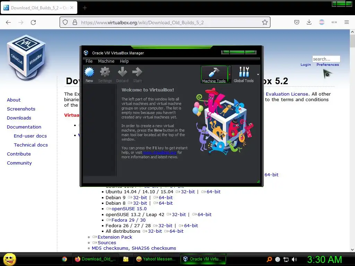Open Firefox downloads panel

(x=309, y=22)
